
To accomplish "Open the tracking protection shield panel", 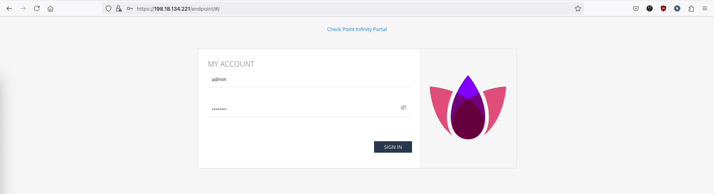I will tap(108, 8).
